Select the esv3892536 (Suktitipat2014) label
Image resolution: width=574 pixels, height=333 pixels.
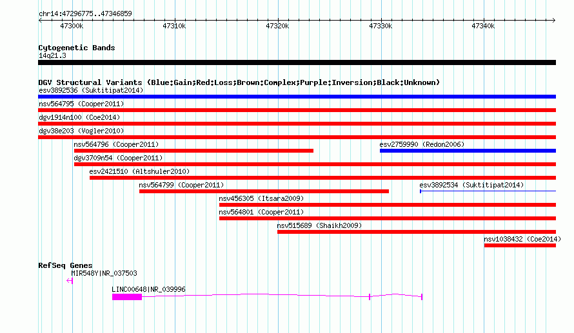click(x=91, y=90)
